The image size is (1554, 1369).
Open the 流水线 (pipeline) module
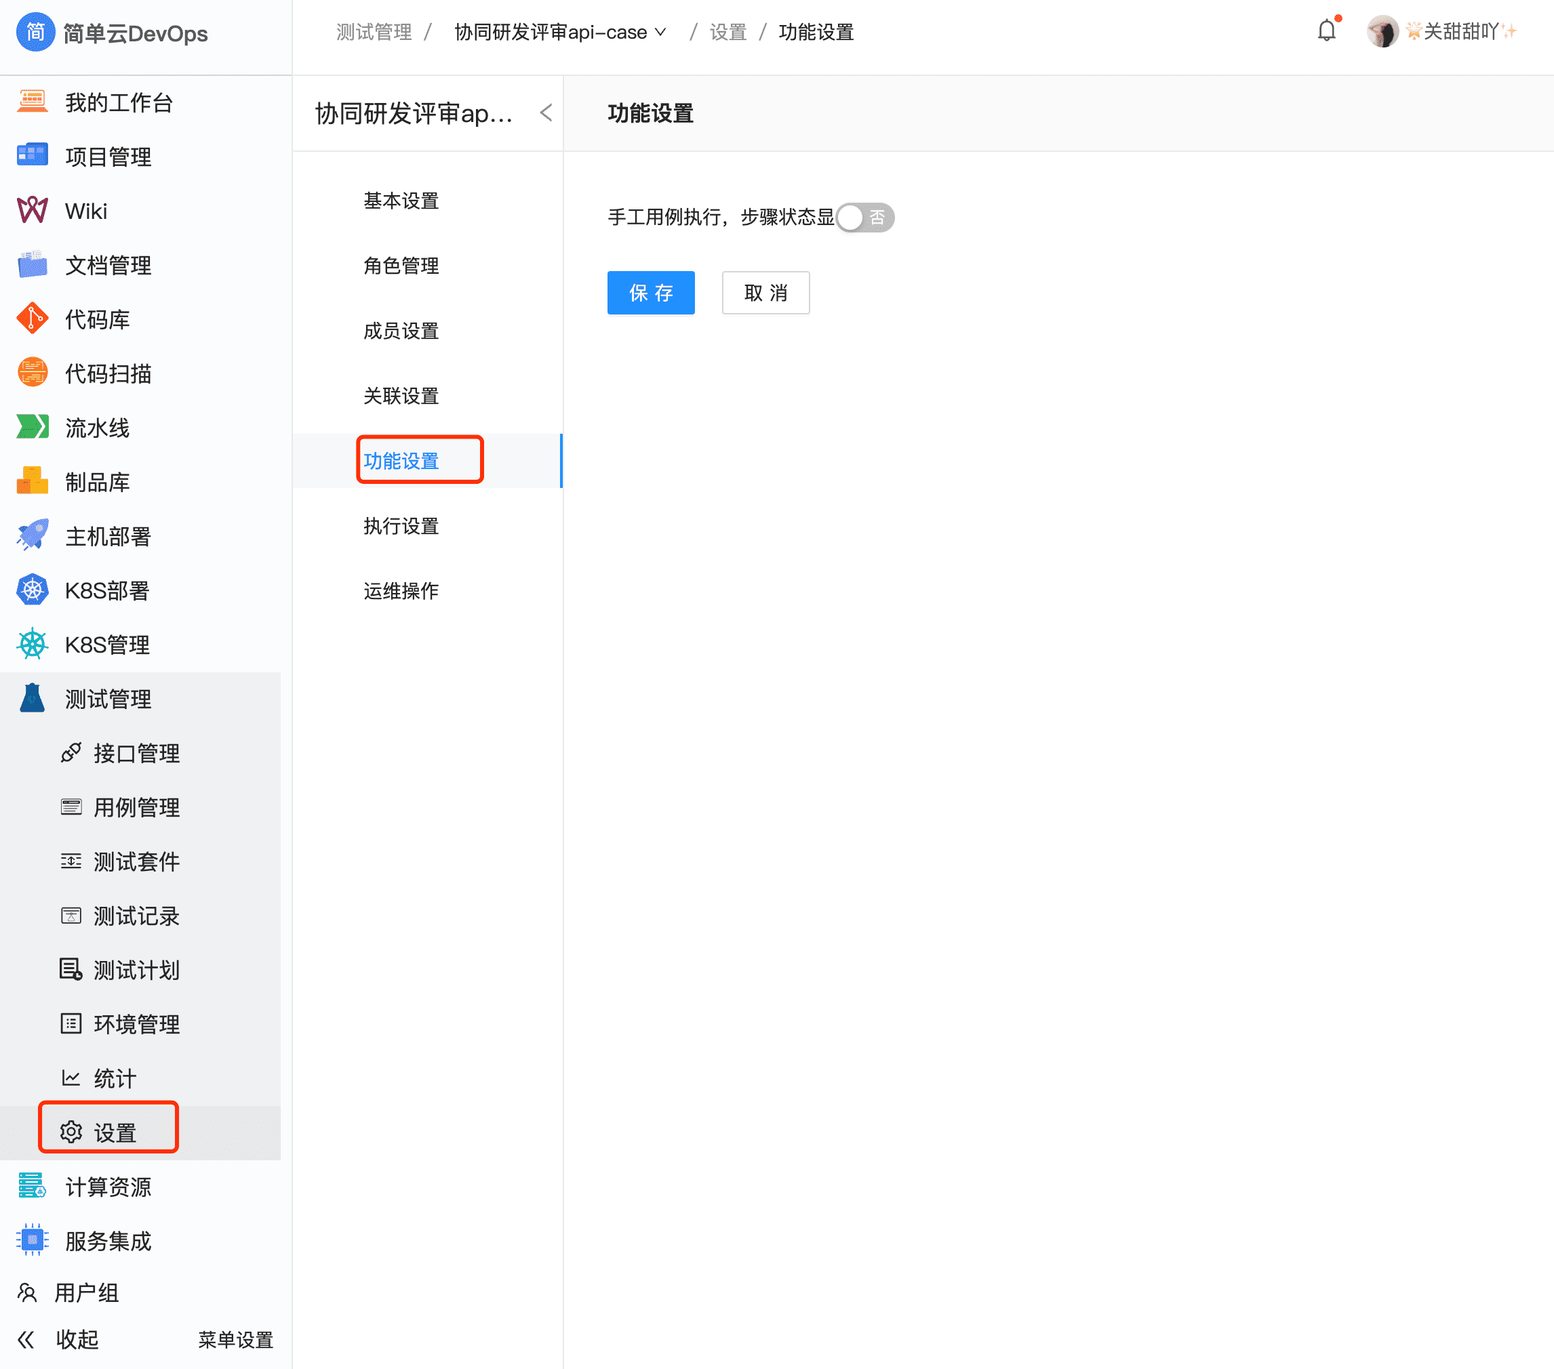tap(98, 427)
